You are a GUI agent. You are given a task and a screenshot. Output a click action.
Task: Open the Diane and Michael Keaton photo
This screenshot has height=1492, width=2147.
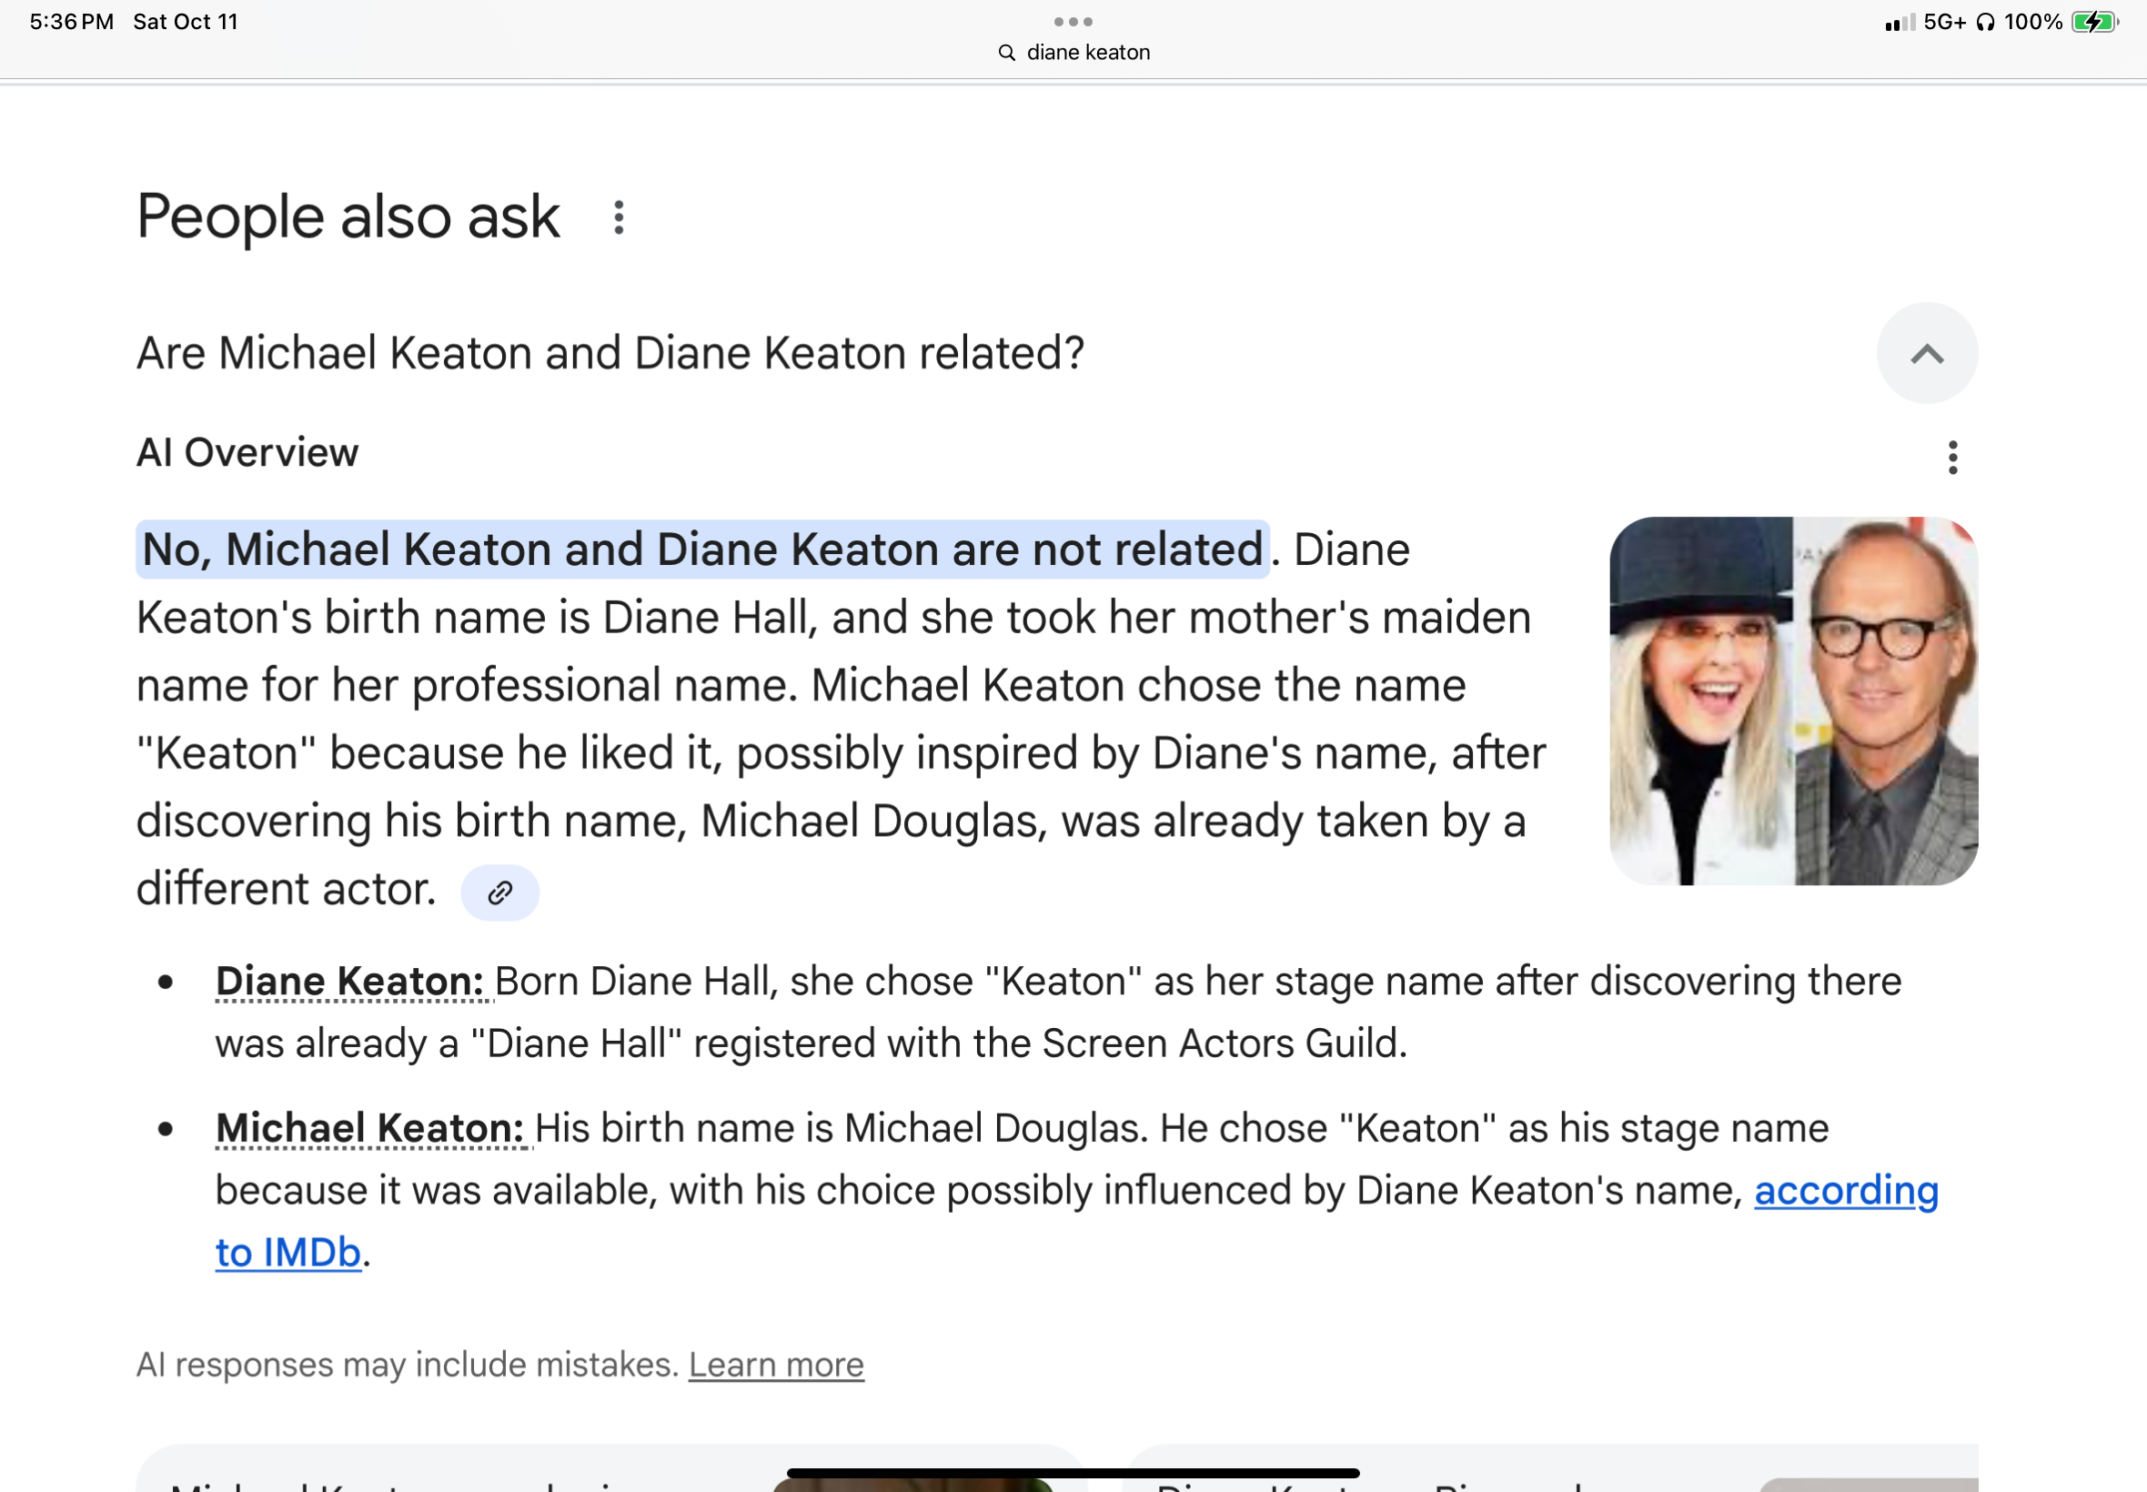pyautogui.click(x=1793, y=701)
